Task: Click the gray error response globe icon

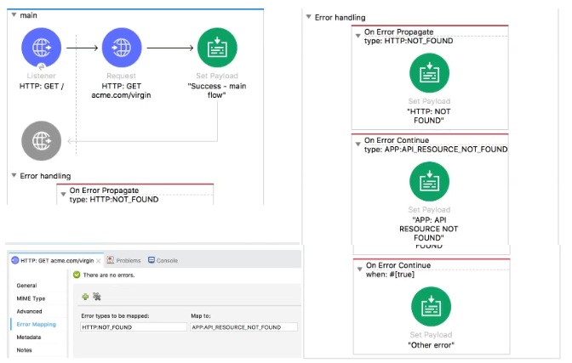Action: [41, 141]
